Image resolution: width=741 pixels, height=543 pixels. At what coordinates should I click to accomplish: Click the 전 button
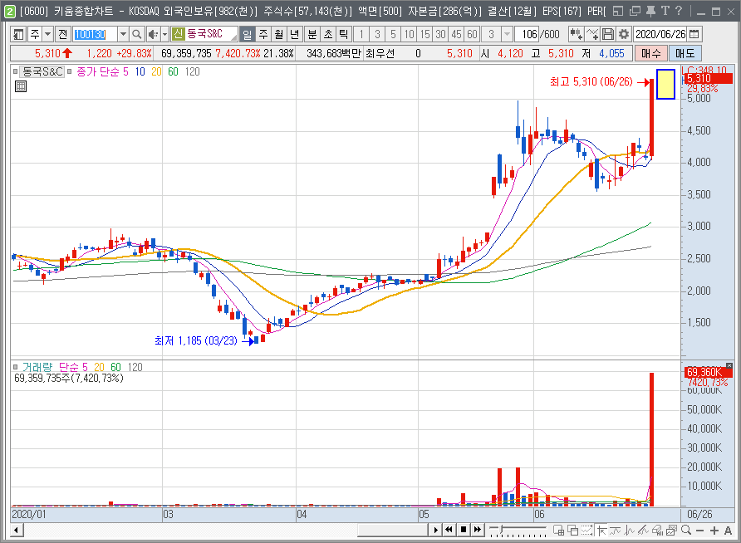pyautogui.click(x=63, y=34)
